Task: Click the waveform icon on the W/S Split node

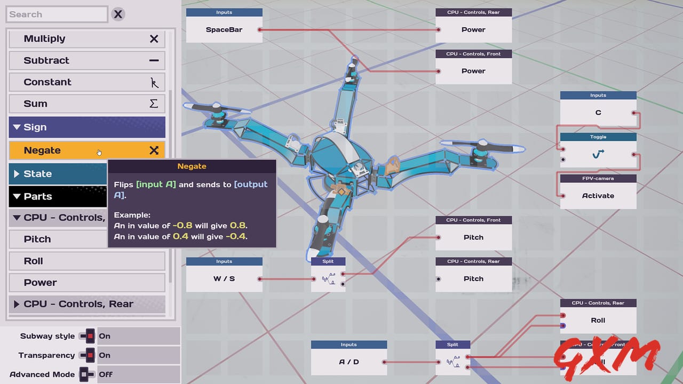Action: point(328,278)
